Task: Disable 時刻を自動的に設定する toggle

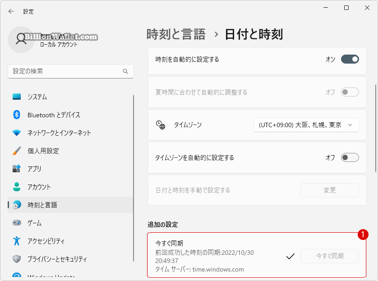Action: pyautogui.click(x=350, y=59)
